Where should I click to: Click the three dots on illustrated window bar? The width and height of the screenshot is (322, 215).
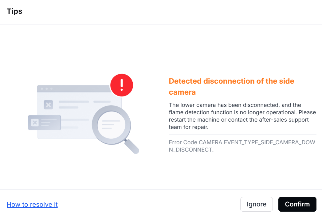pos(47,89)
